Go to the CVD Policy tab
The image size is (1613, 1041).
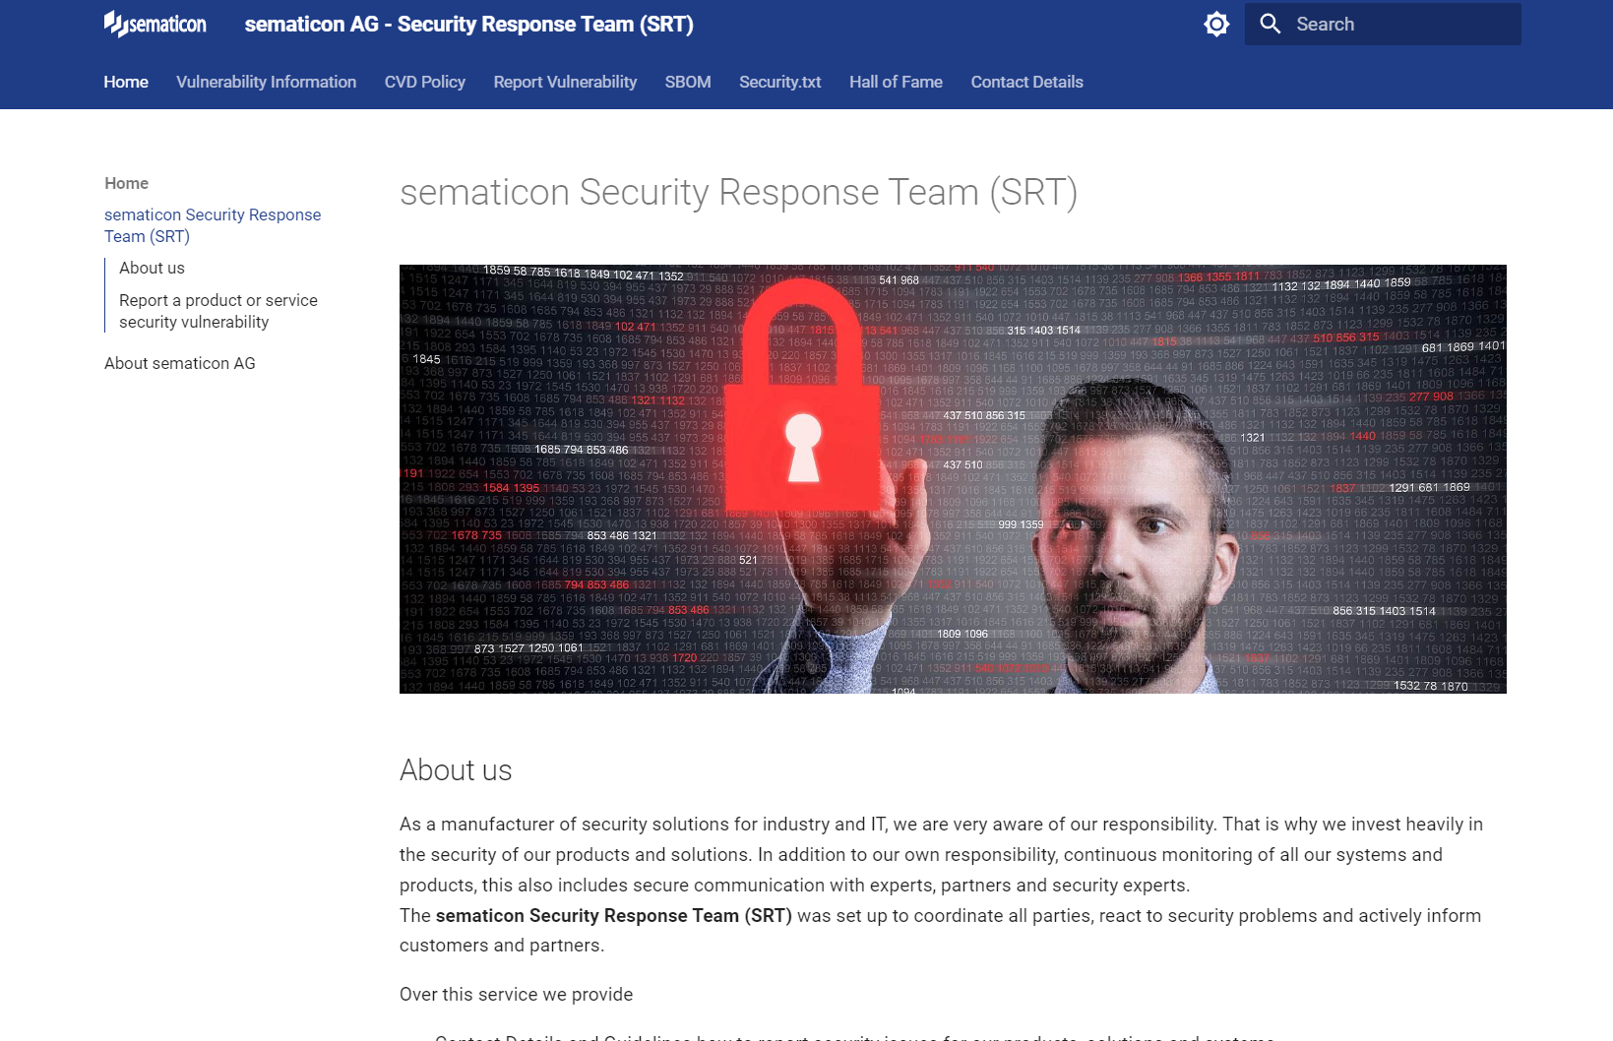pos(424,82)
